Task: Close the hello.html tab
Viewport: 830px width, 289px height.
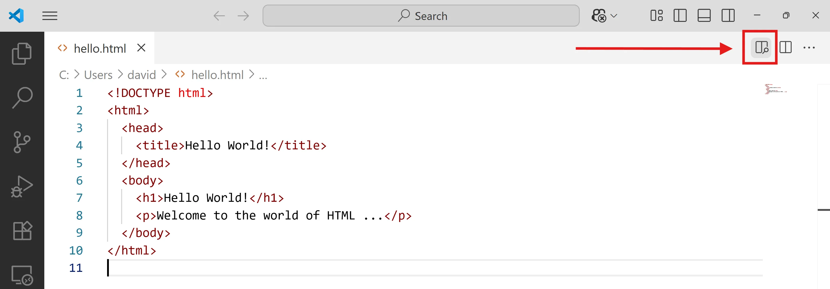Action: (141, 48)
